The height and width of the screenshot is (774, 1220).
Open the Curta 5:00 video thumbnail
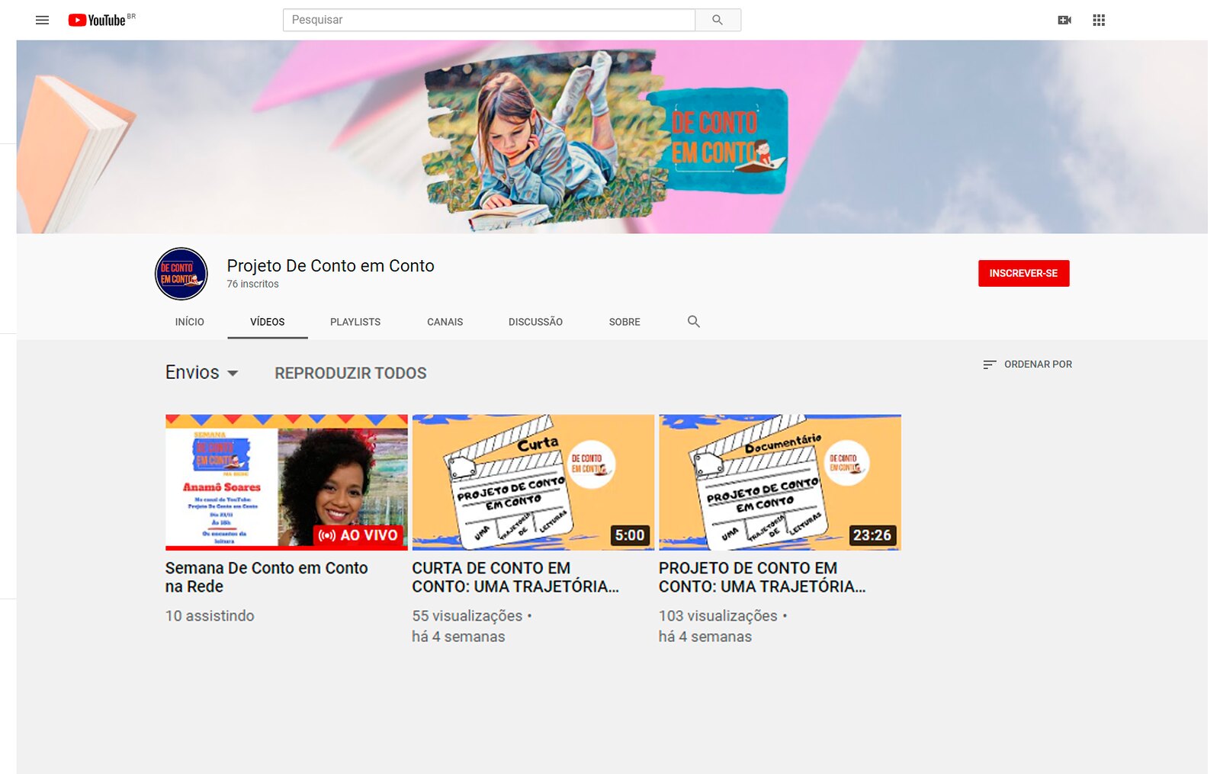point(533,482)
